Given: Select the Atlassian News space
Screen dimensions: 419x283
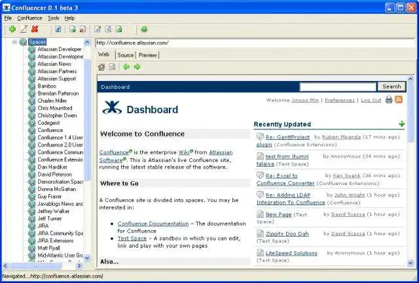Looking at the screenshot, I should point(54,64).
